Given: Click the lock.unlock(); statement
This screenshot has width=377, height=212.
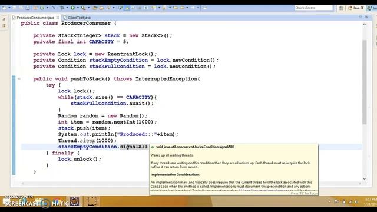Looking at the screenshot, I should pyautogui.click(x=80, y=159).
